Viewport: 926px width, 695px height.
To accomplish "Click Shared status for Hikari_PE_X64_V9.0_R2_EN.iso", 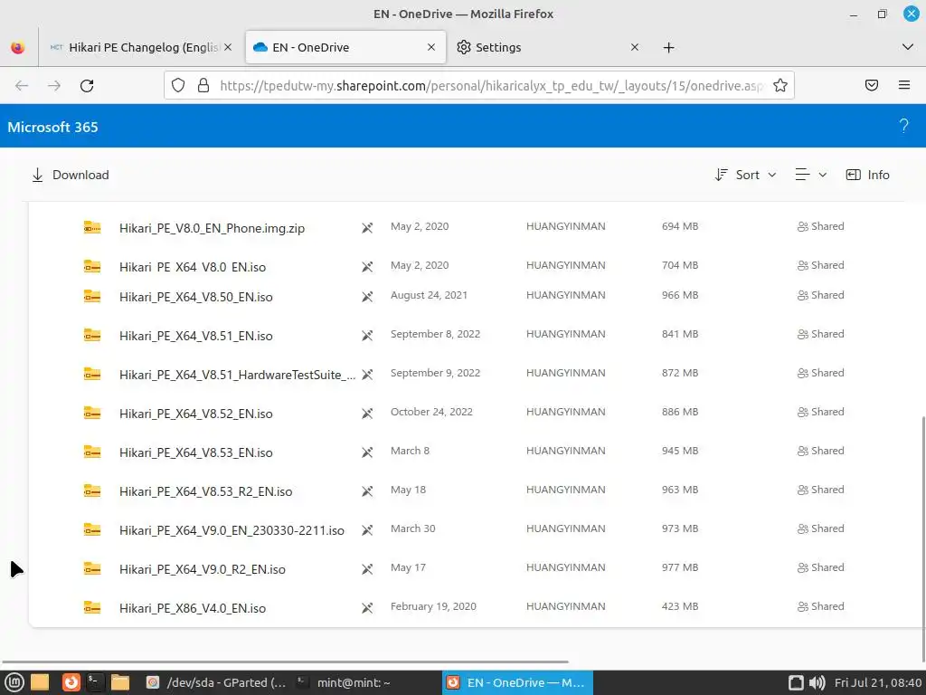I will (820, 567).
